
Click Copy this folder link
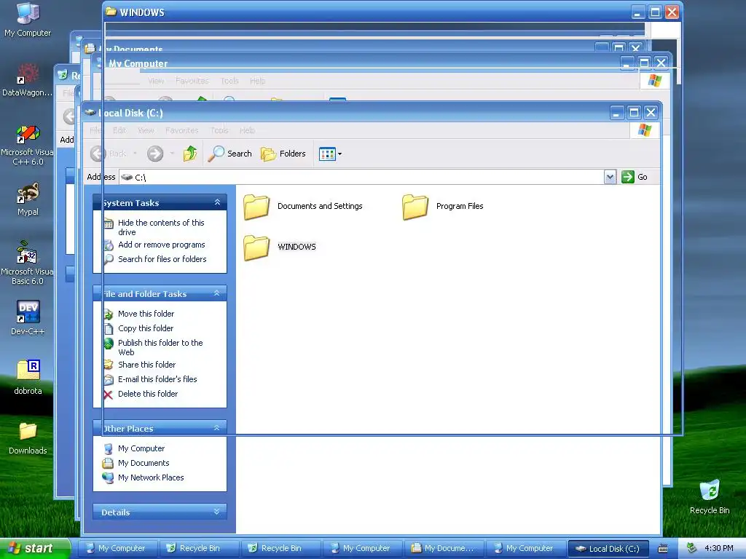click(146, 328)
